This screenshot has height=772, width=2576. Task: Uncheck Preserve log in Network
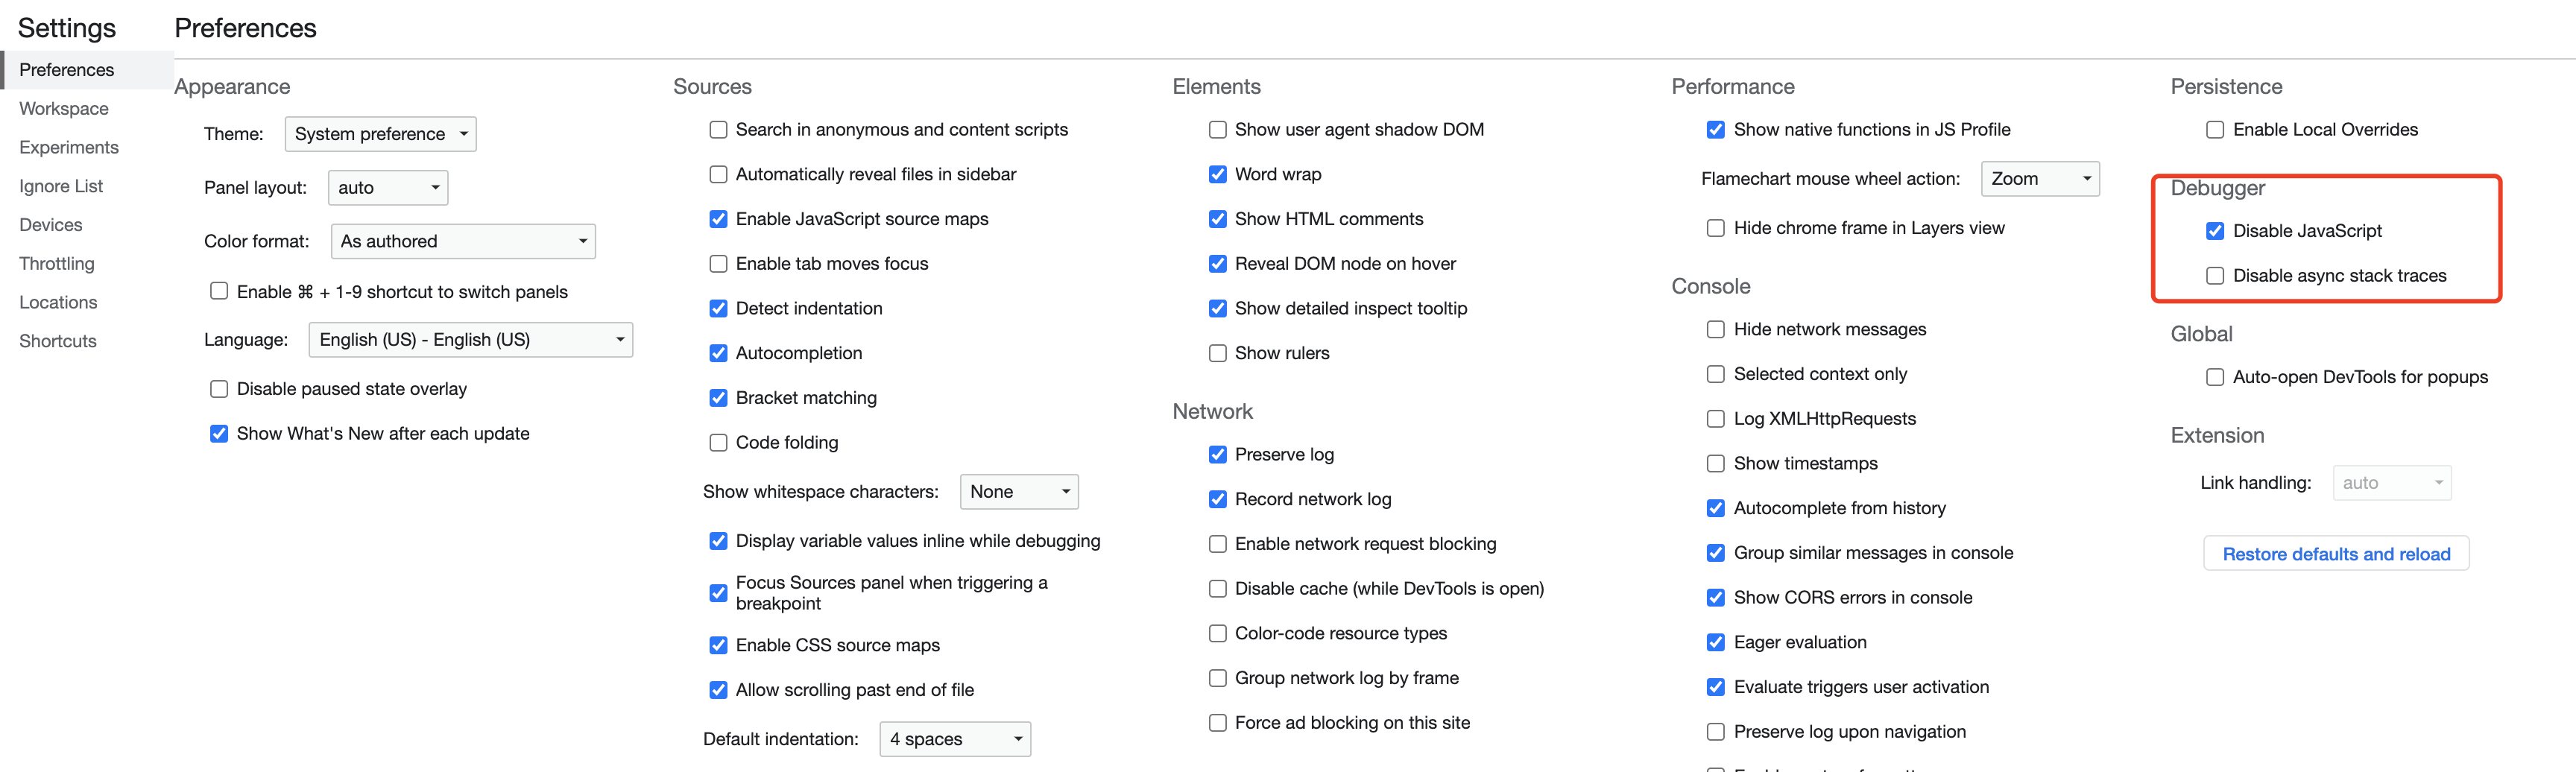[x=1217, y=455]
